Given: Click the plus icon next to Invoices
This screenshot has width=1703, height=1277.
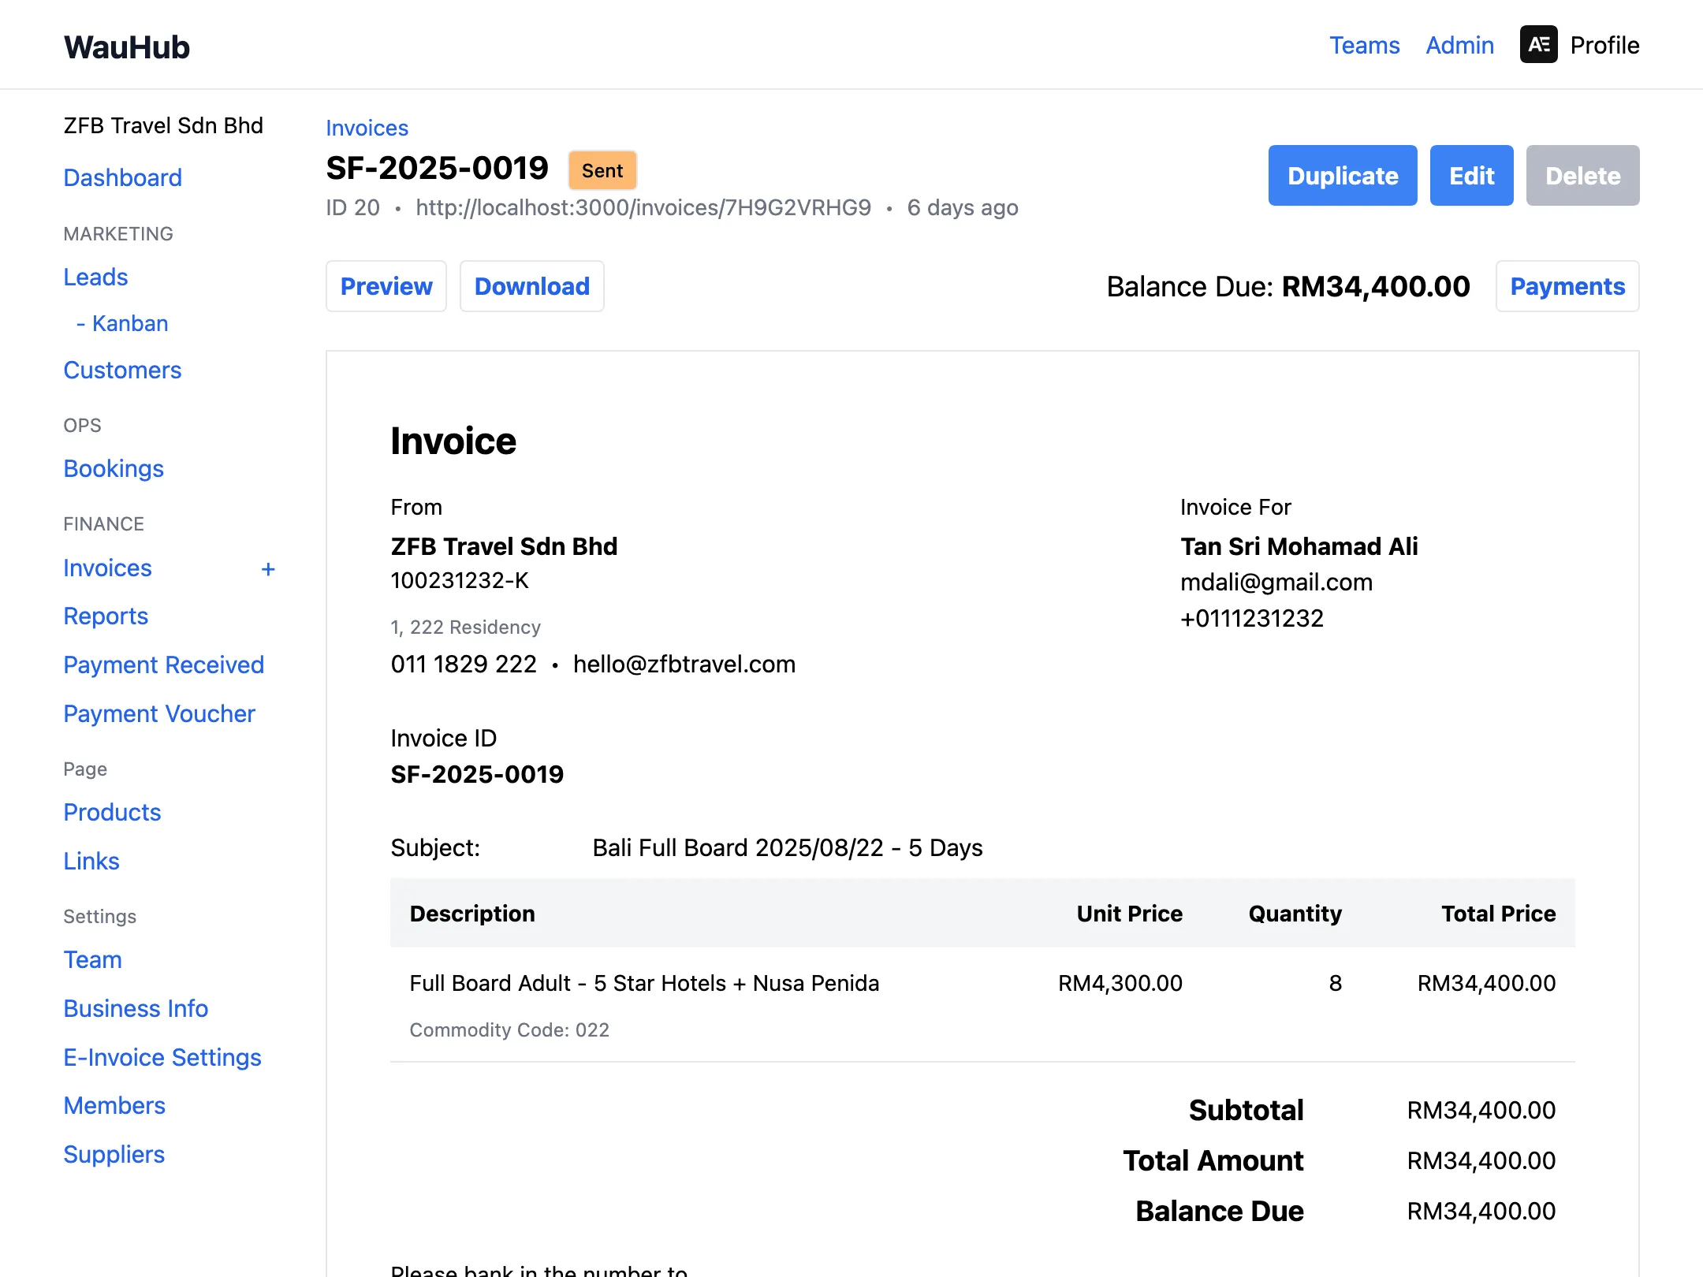Looking at the screenshot, I should (268, 569).
